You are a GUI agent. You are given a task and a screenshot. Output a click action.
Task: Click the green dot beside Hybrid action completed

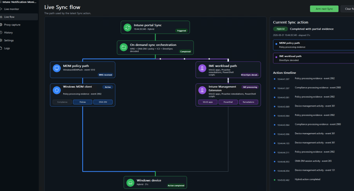tap(274, 180)
